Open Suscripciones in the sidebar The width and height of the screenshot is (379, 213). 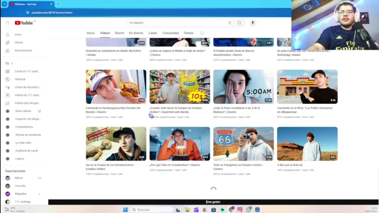(24, 51)
